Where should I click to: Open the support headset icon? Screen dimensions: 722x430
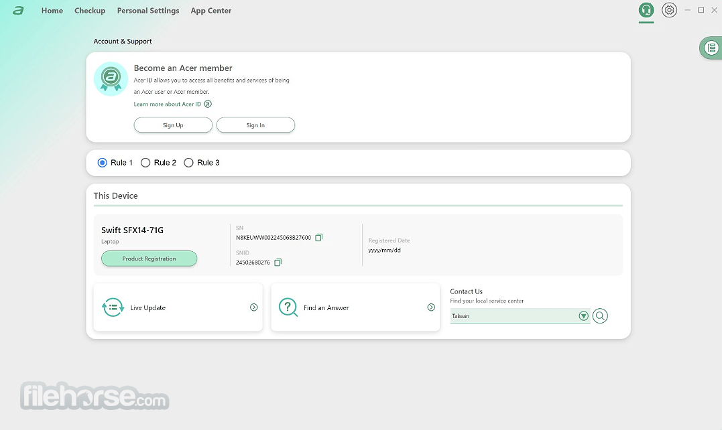[646, 10]
